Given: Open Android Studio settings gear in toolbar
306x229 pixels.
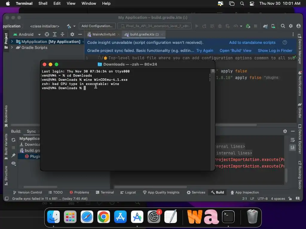Looking at the screenshot, I should coord(291,26).
